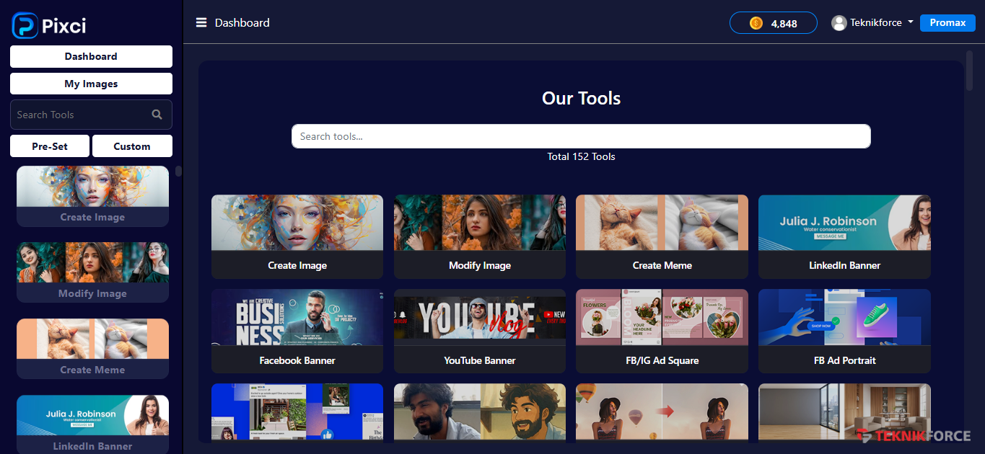
Task: Click the Pixci logo icon
Action: (x=25, y=25)
